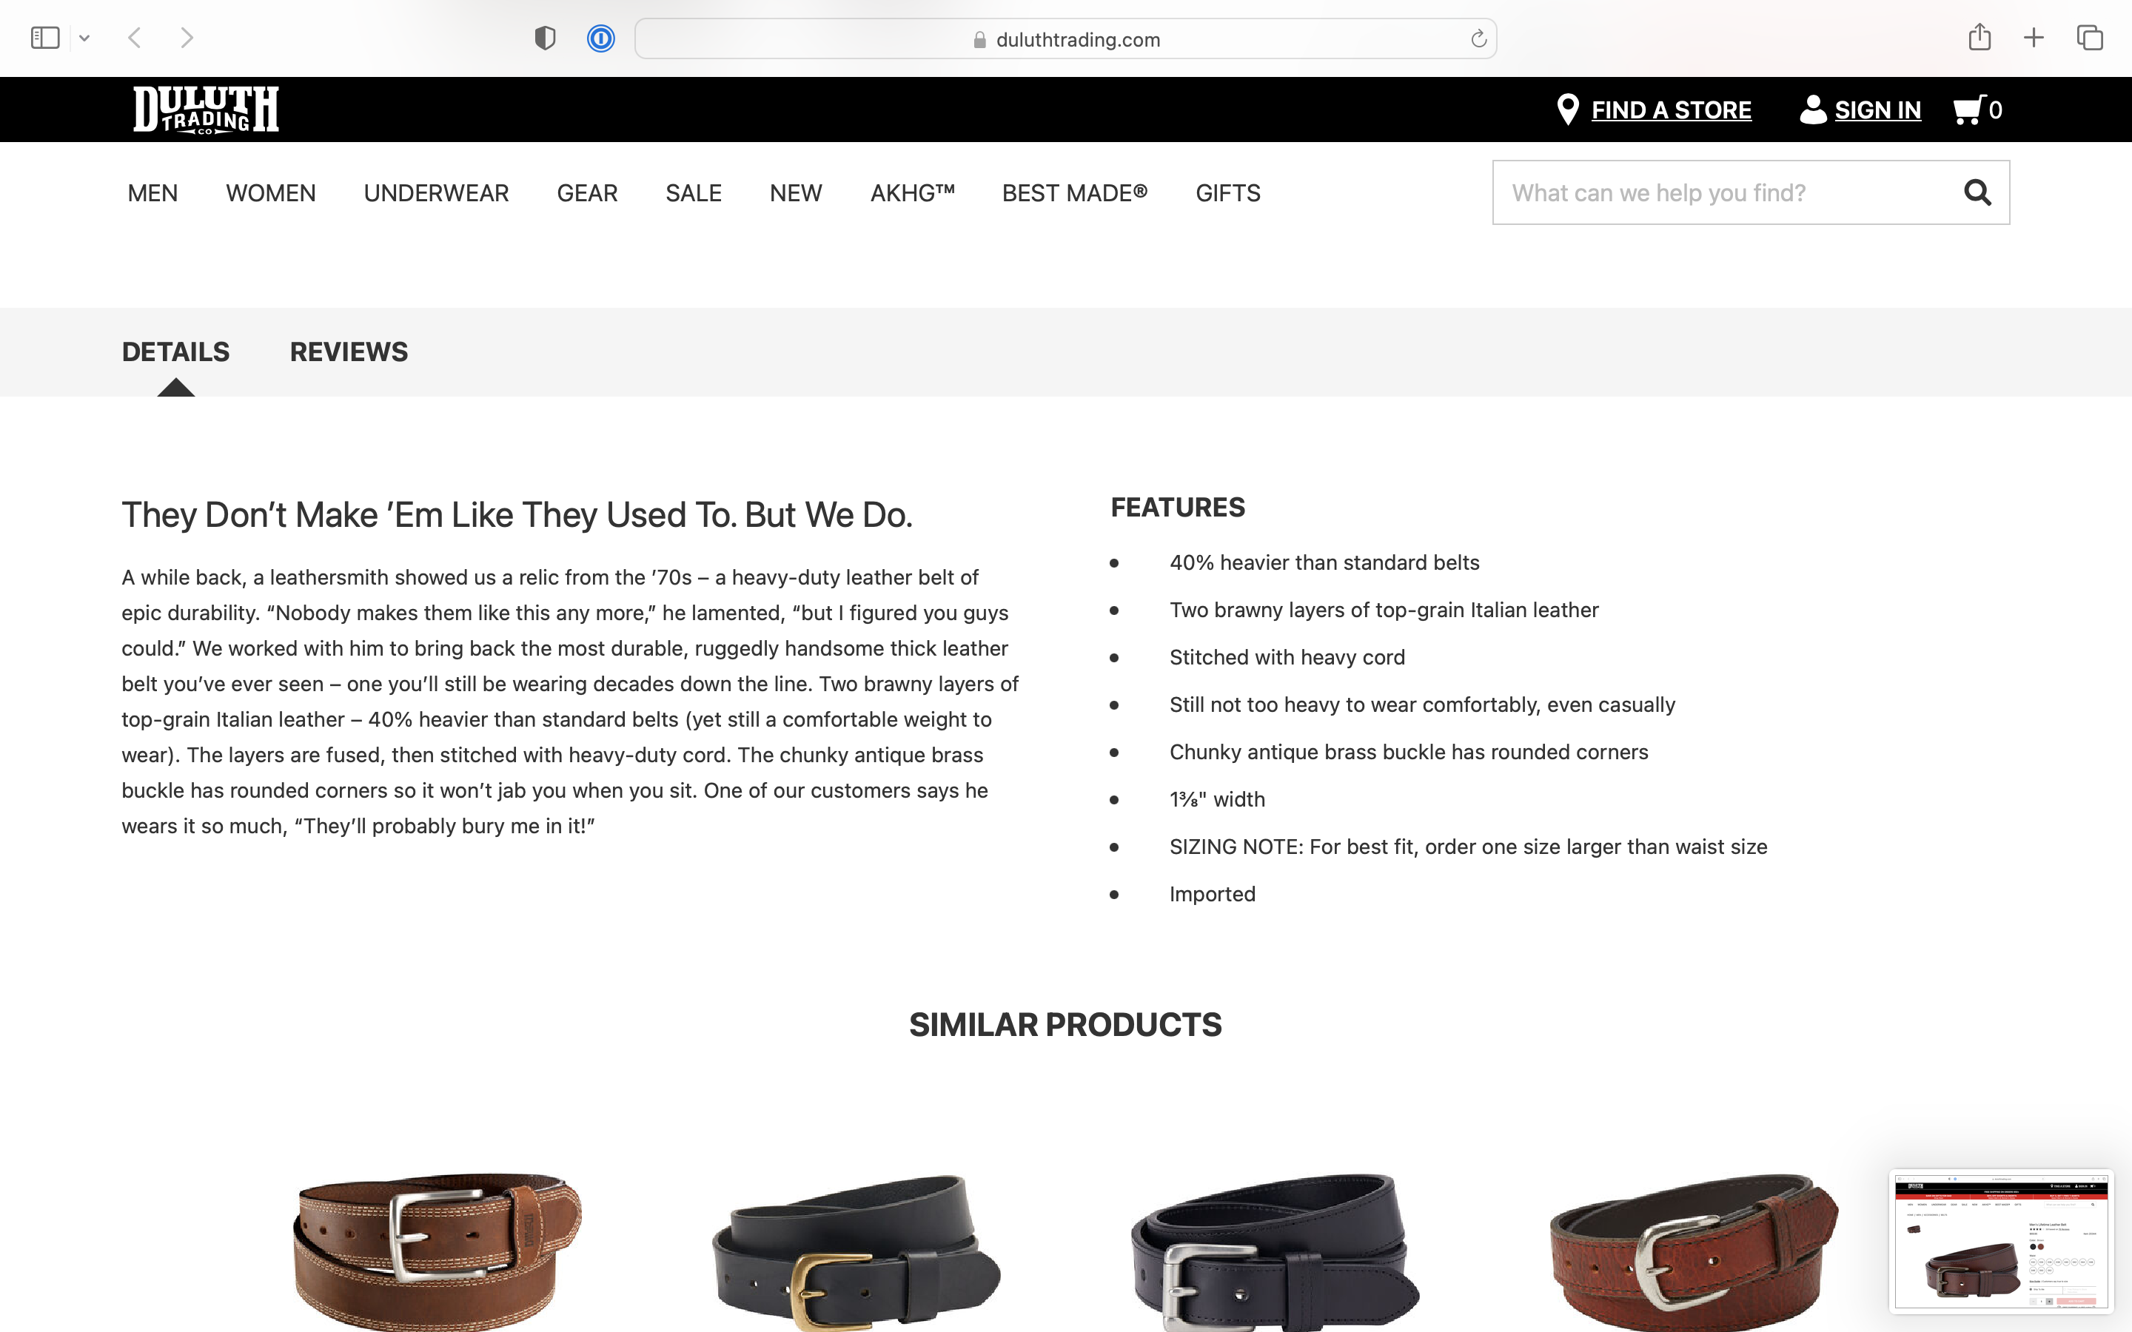Click the 1Password extension icon
Screen dimensions: 2132x1332
click(601, 38)
